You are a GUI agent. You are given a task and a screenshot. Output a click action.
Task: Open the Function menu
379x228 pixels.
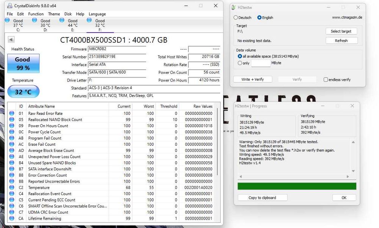[36, 14]
